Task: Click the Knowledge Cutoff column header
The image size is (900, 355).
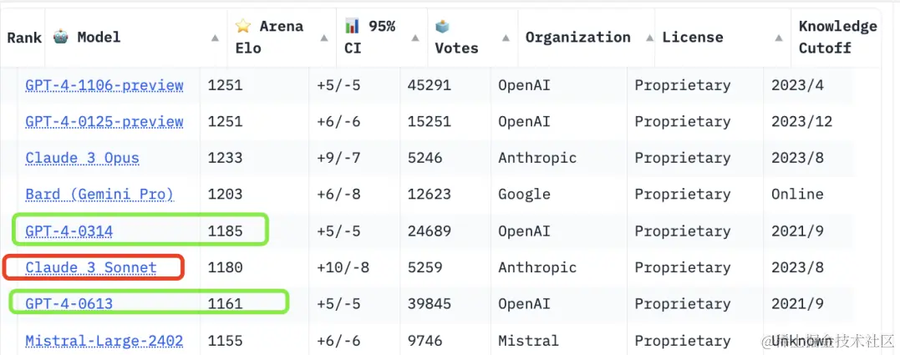Action: 837,37
